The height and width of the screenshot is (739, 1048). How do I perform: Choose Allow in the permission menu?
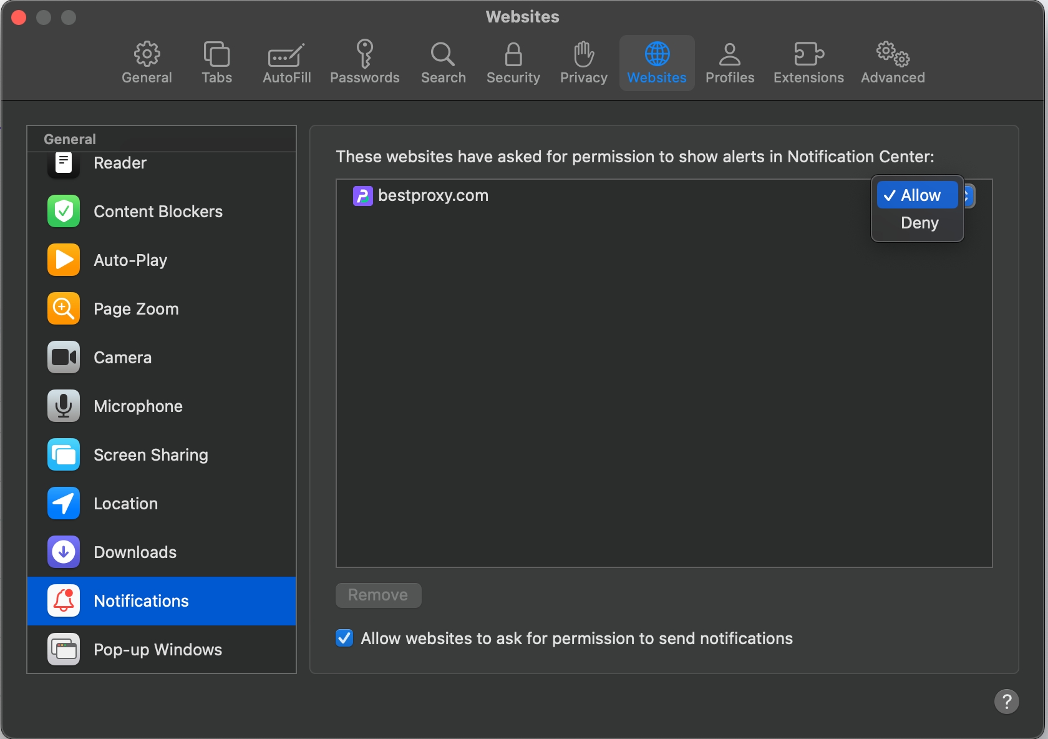pos(918,195)
